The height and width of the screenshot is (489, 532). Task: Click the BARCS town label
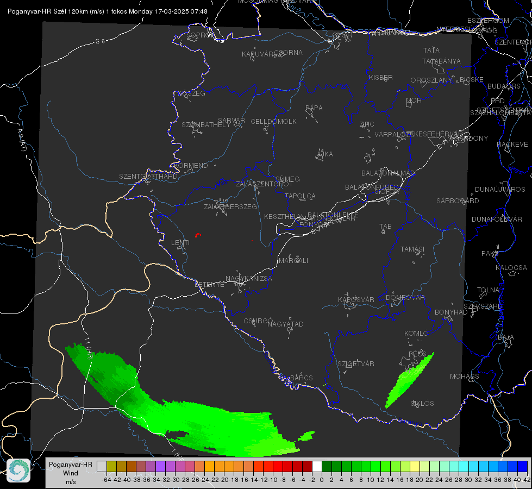coord(301,378)
